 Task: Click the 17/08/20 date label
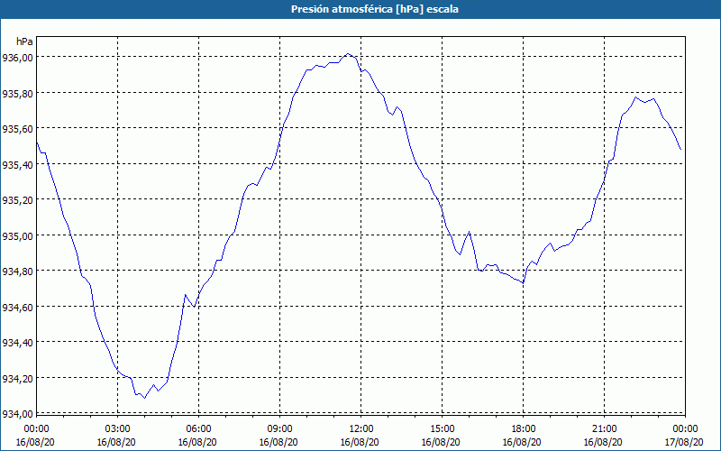pyautogui.click(x=684, y=442)
